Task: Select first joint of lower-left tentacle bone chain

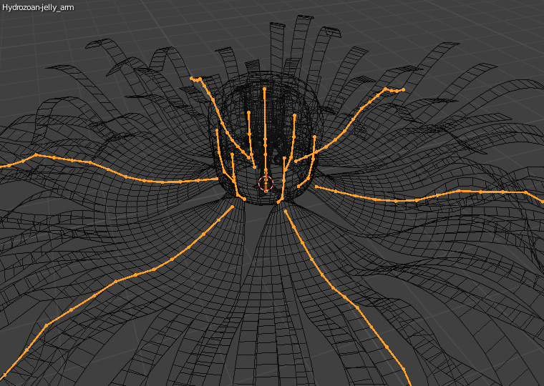Action: click(x=233, y=207)
